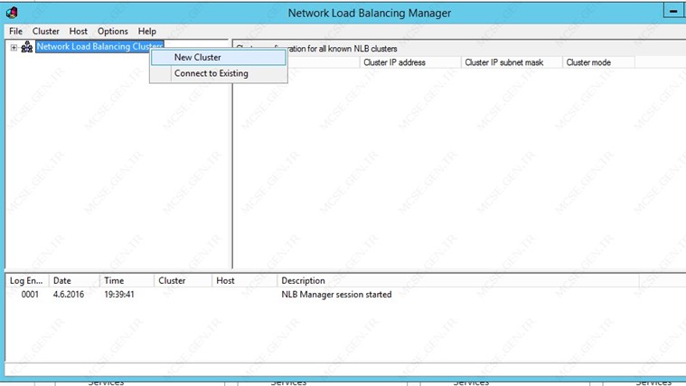This screenshot has width=686, height=386.
Task: Click the log time 19:39:41
Action: coord(119,295)
